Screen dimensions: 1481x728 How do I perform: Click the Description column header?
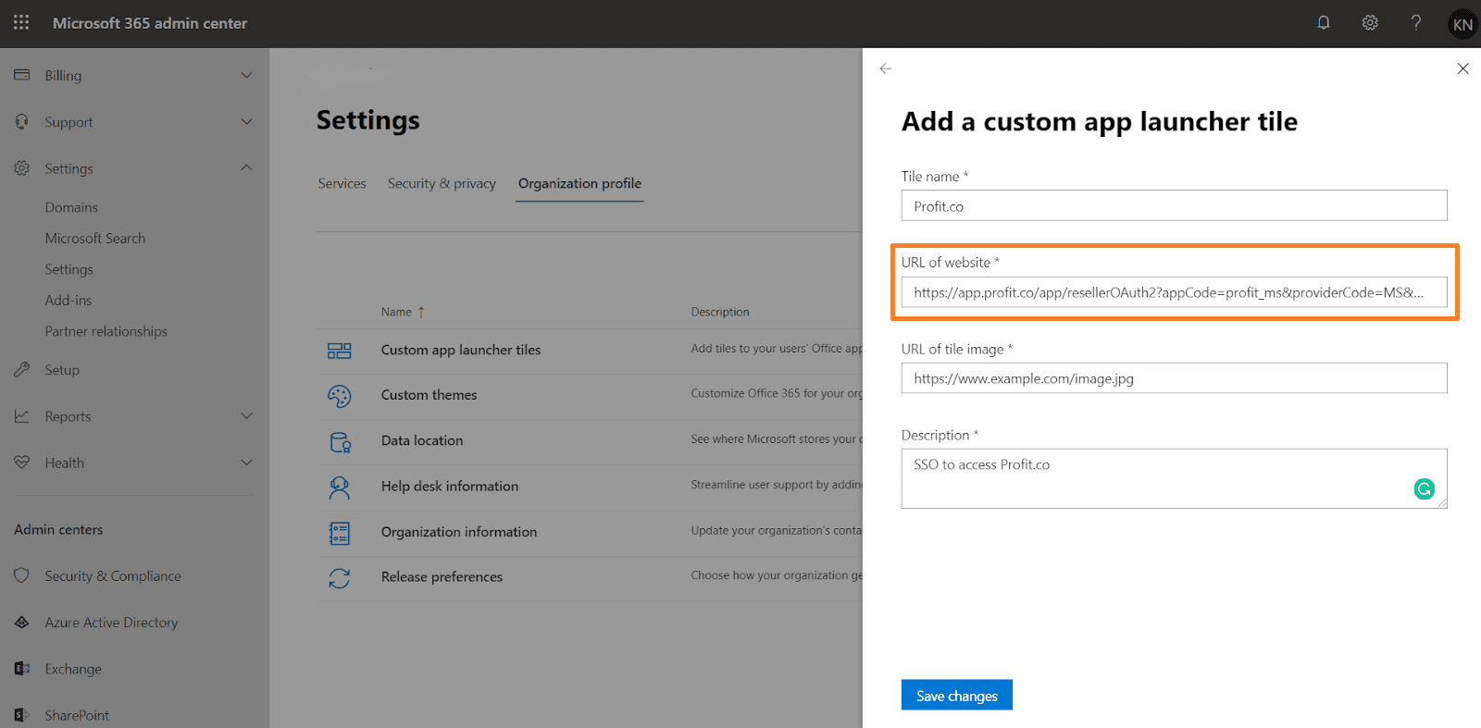click(x=720, y=312)
